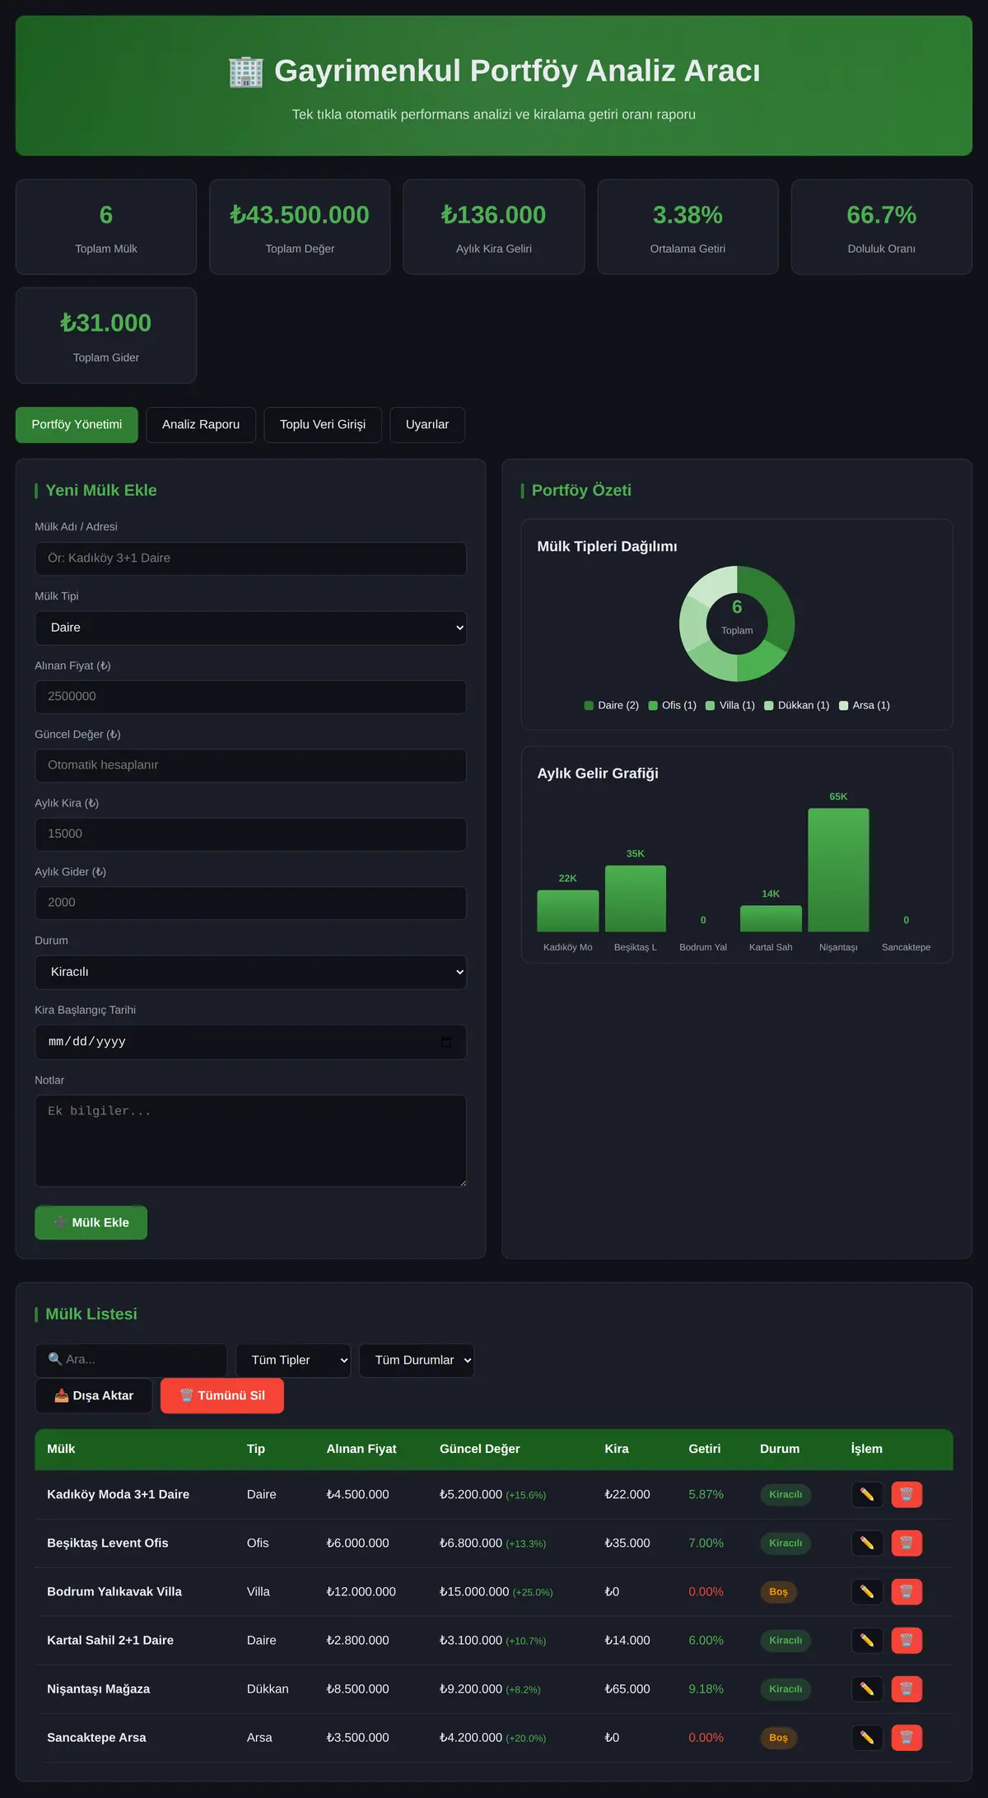The width and height of the screenshot is (988, 1798).
Task: Click the Getiri column header
Action: [705, 1449]
